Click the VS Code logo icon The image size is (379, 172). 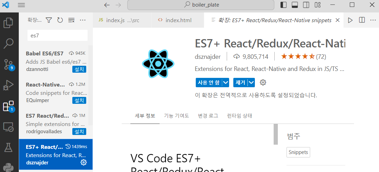(5, 5)
